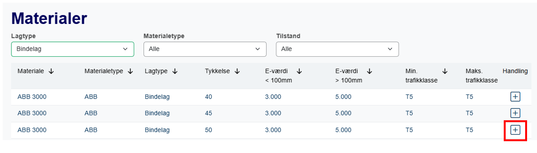The width and height of the screenshot is (537, 153).
Task: Click the plus icon for ABB 3000 thickness 40
Action: [515, 97]
